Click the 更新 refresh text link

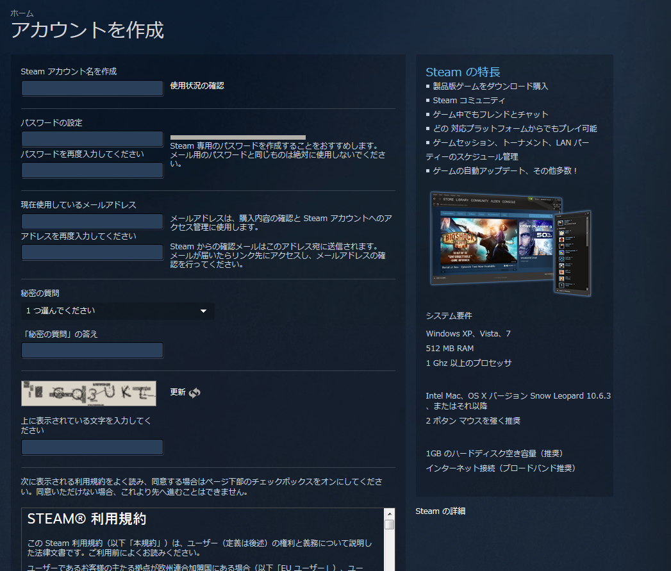pyautogui.click(x=178, y=392)
